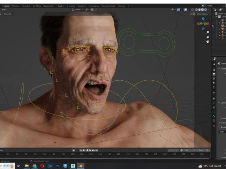Open File Explorer from the taskbar
Viewport: 226px width, 169px height.
coord(27,166)
